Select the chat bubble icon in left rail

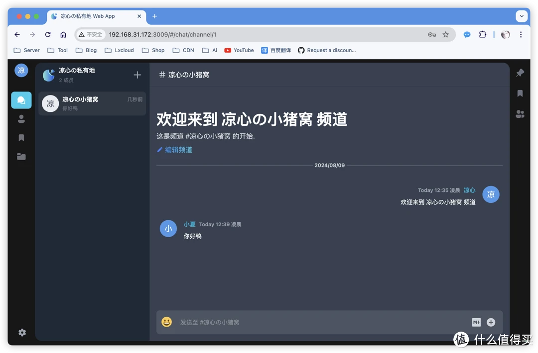[x=21, y=100]
